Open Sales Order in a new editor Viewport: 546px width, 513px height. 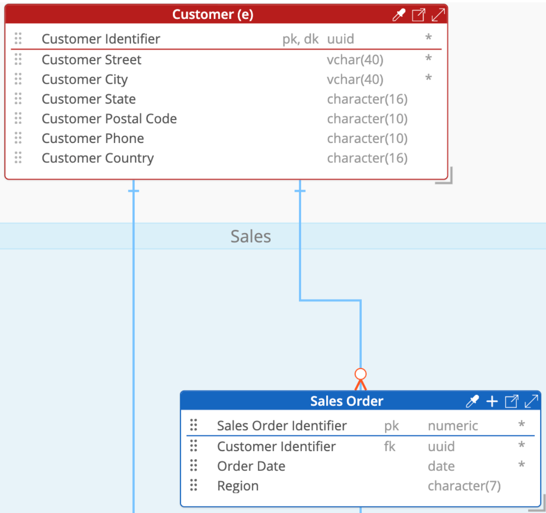click(511, 401)
